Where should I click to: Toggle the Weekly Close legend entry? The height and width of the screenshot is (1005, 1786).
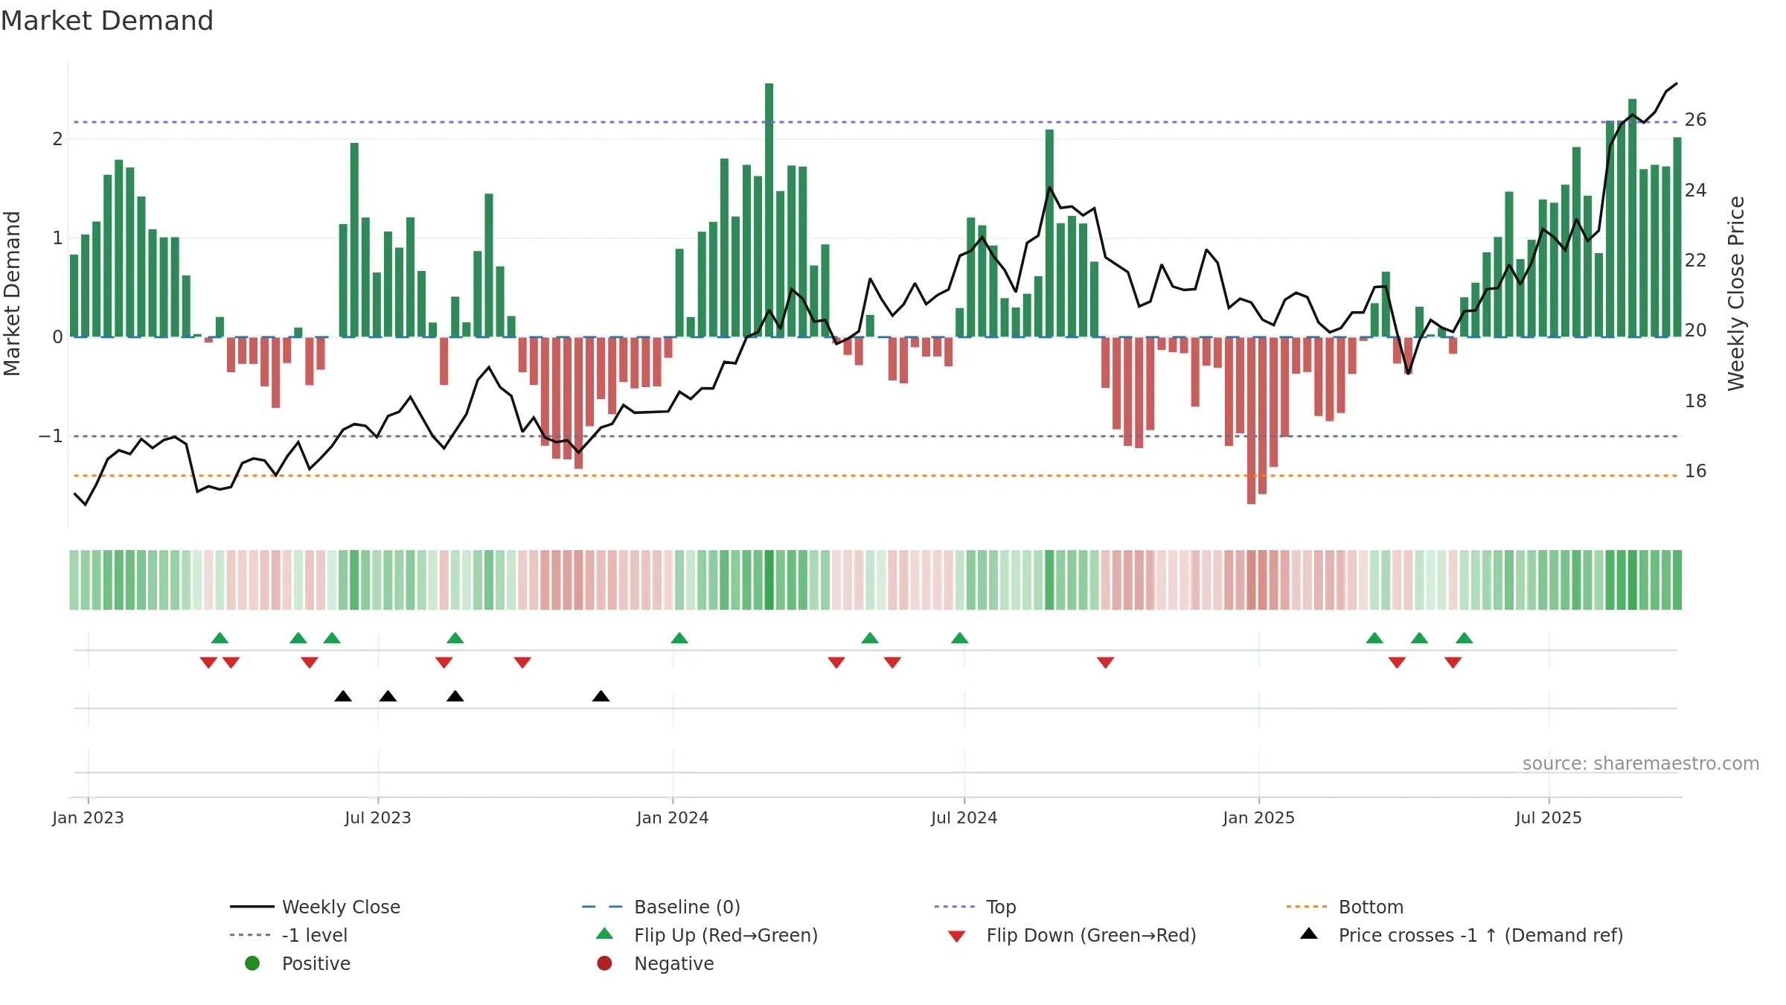pyautogui.click(x=316, y=907)
